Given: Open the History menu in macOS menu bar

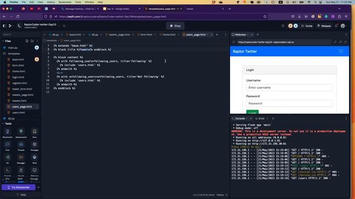Looking at the screenshot, I should pyautogui.click(x=50, y=2).
